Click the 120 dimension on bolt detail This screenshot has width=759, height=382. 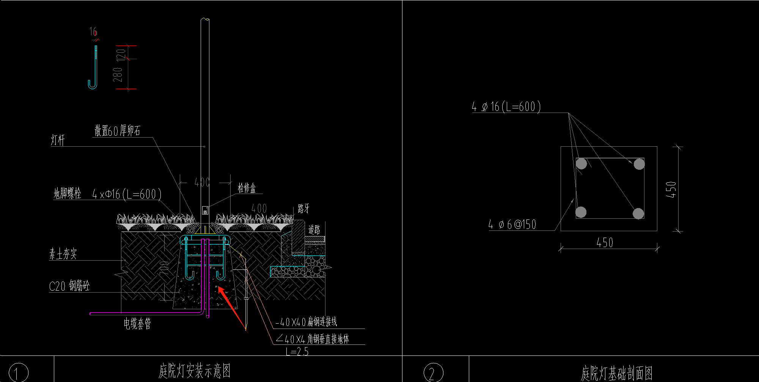click(121, 55)
